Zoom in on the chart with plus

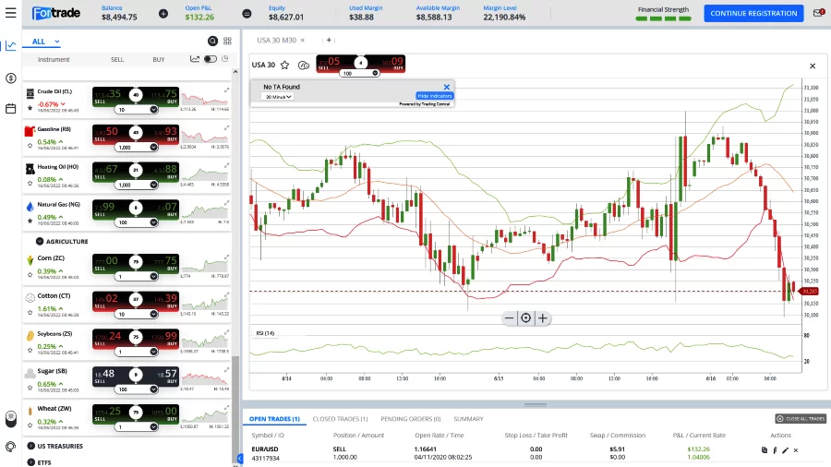coord(543,318)
